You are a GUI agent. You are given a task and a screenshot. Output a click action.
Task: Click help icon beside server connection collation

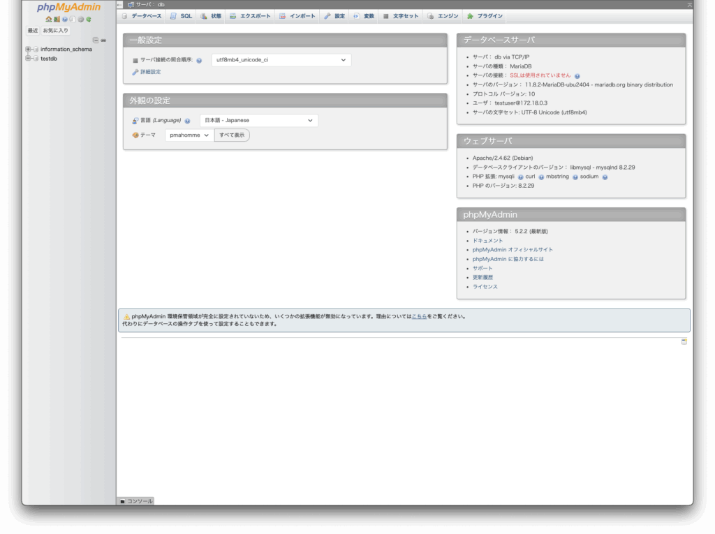point(199,60)
